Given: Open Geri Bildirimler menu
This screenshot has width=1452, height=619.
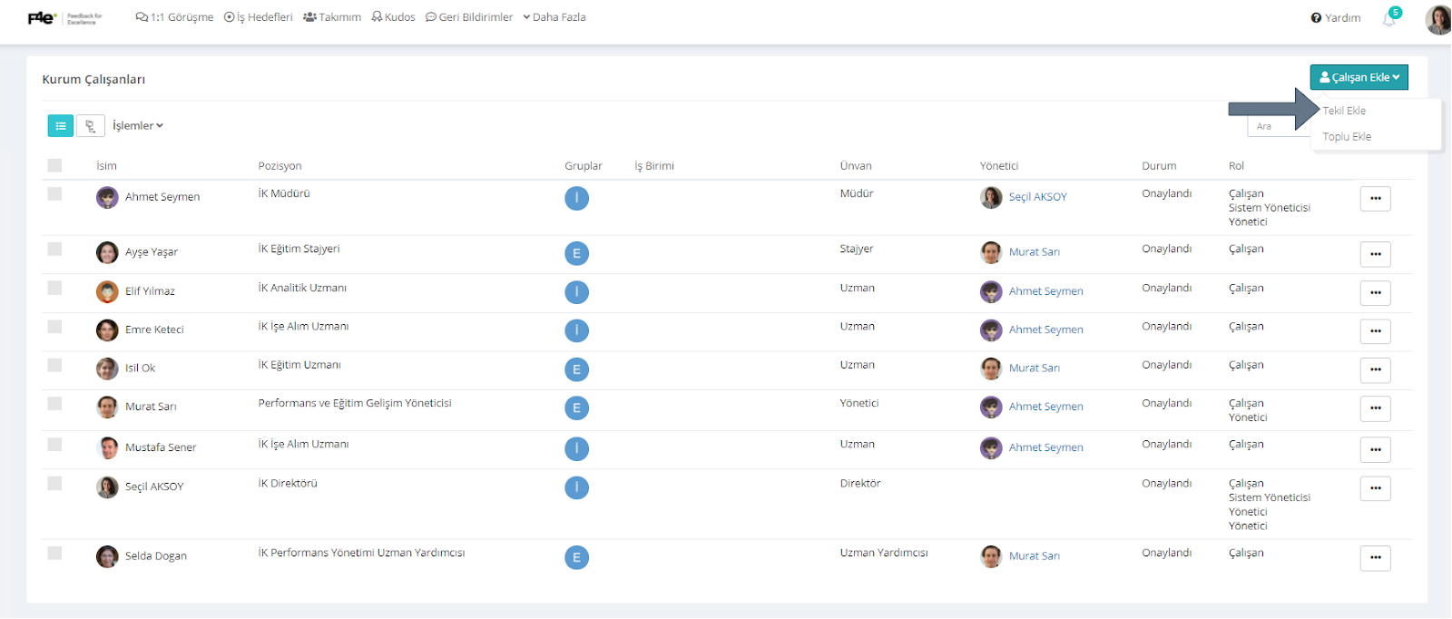Looking at the screenshot, I should [x=469, y=17].
